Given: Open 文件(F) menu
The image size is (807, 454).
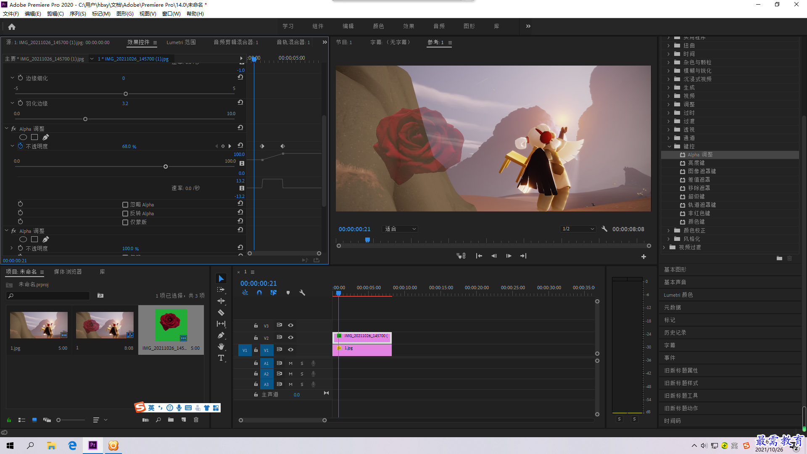Looking at the screenshot, I should (11, 13).
